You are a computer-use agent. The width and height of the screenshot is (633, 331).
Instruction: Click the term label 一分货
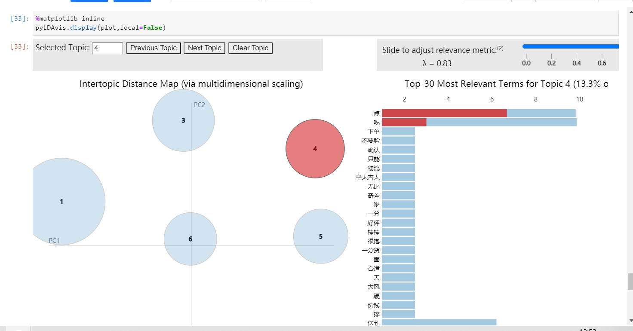(x=371, y=250)
